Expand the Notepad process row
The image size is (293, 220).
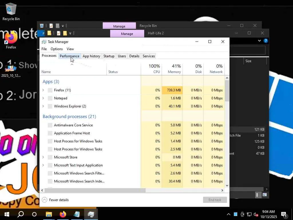click(x=43, y=98)
